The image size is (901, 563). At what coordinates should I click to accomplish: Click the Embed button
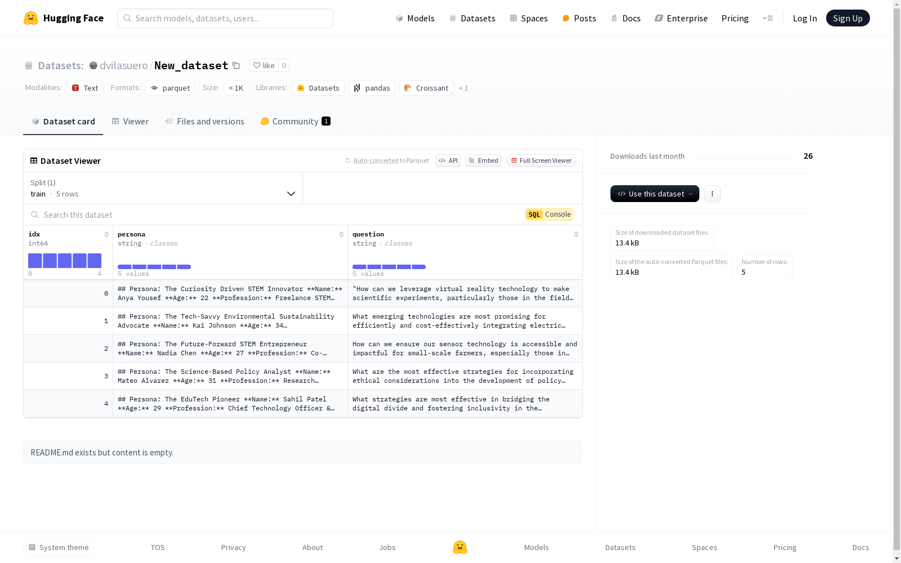point(483,160)
